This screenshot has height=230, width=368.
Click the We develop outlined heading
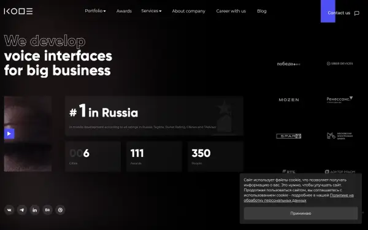45,41
